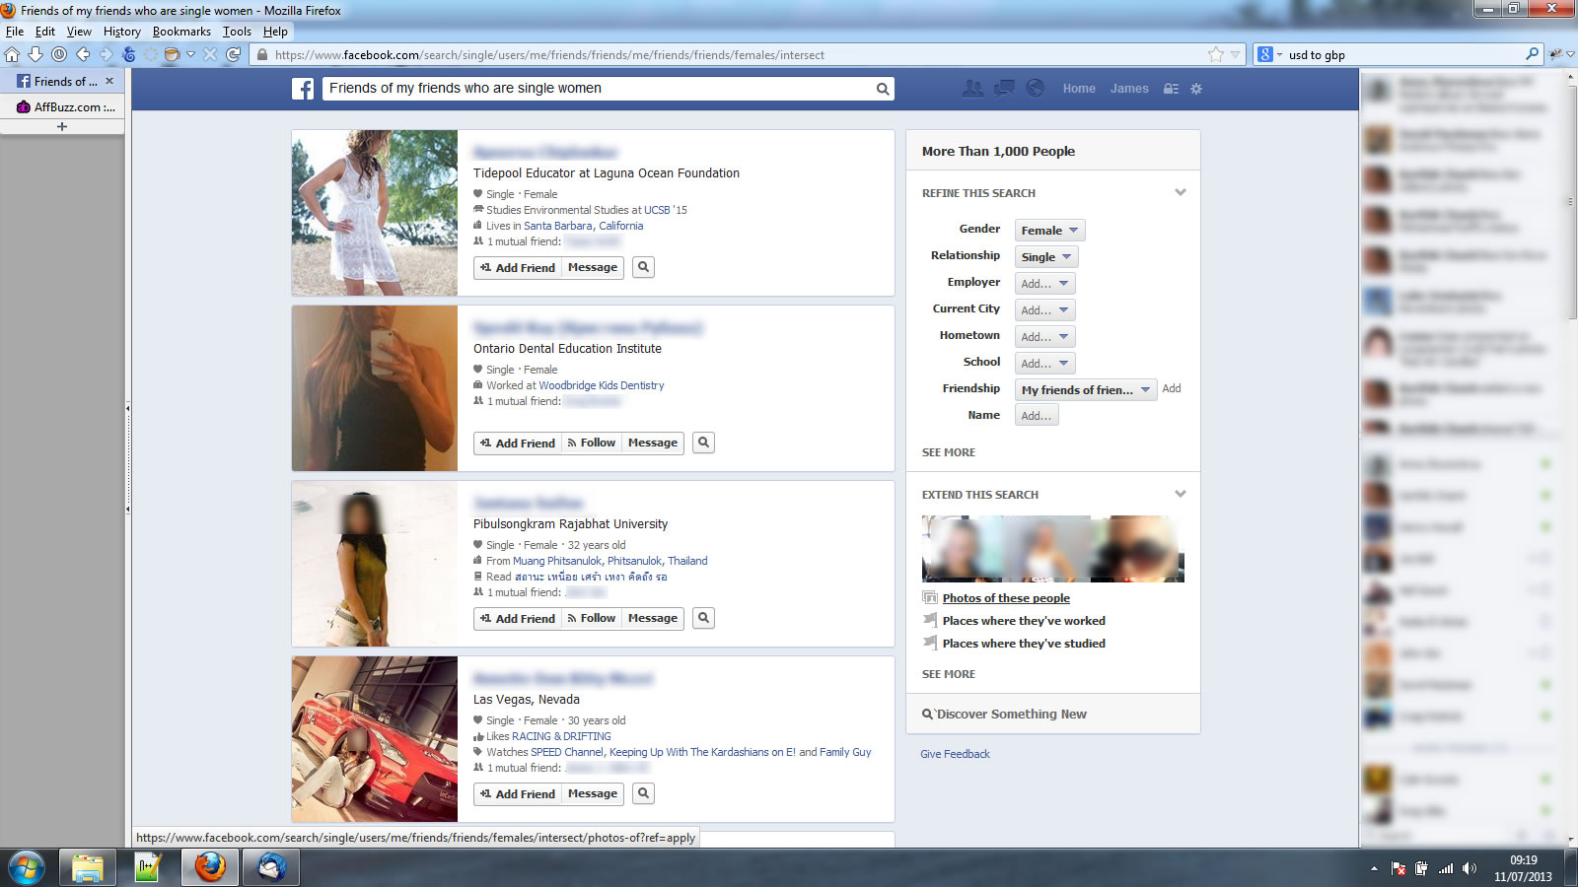The width and height of the screenshot is (1578, 887).
Task: Click search icon on Pibulsongkram Rajabhat result
Action: 703,618
